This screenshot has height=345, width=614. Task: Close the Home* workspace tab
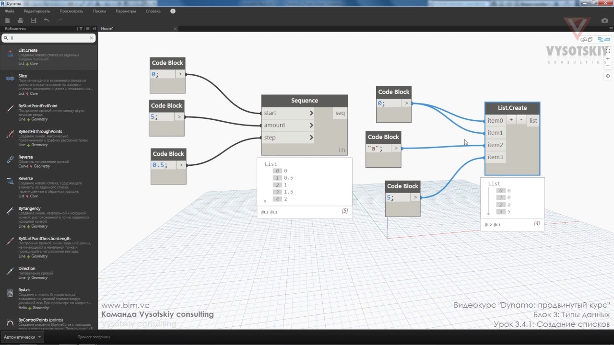tap(175, 29)
